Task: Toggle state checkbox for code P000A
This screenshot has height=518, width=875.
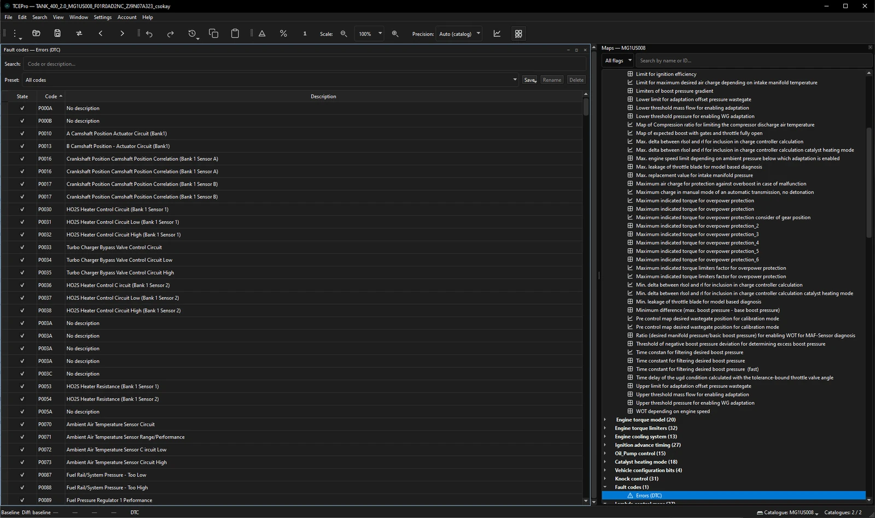Action: 22,108
